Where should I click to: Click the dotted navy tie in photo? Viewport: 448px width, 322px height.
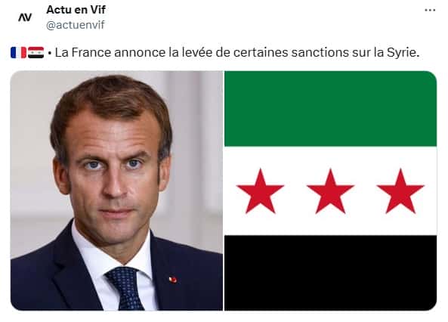[125, 288]
